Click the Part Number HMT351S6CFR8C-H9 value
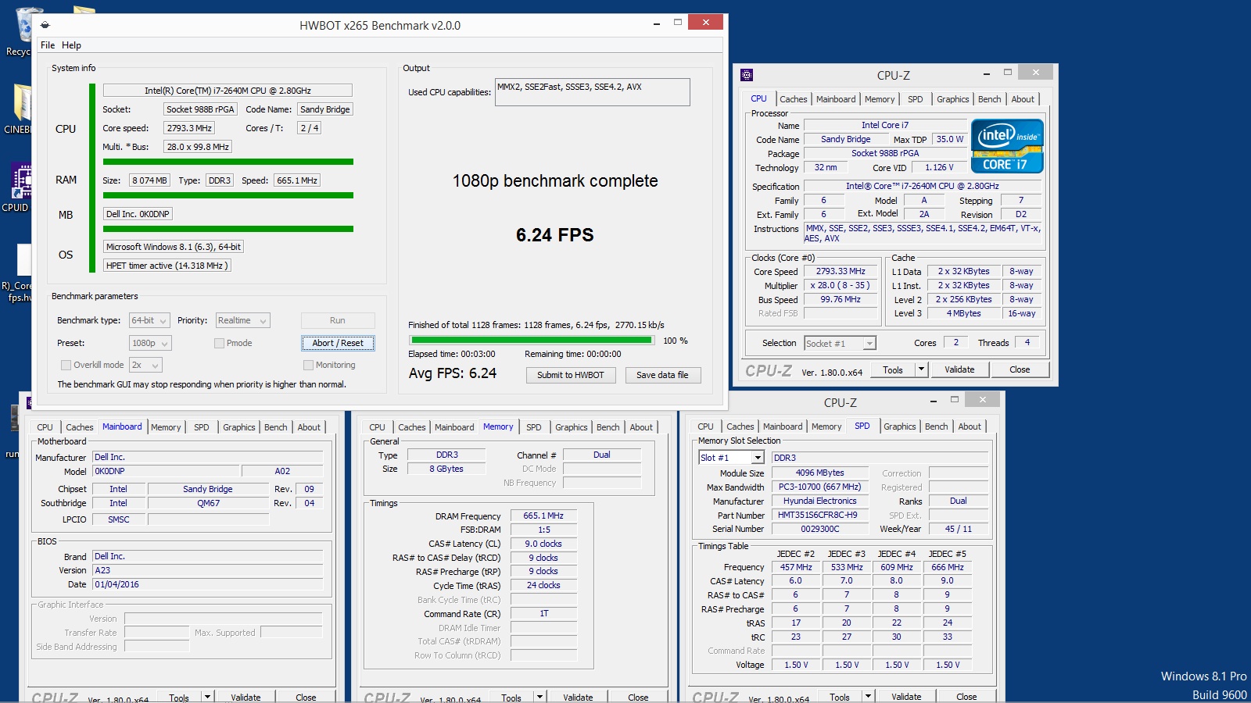The image size is (1251, 703). [819, 515]
